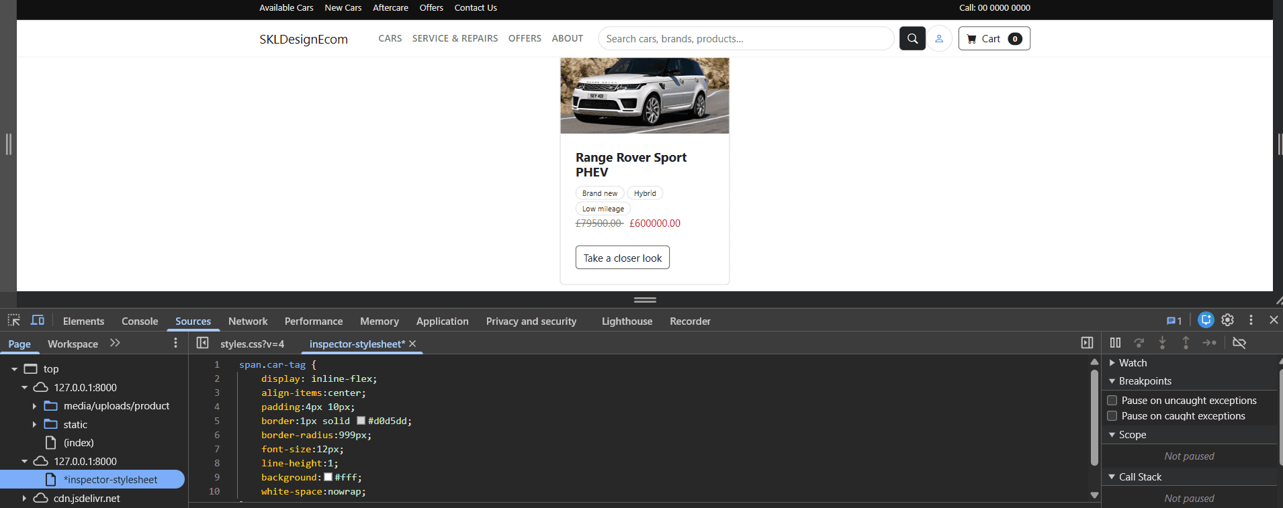Collapse the Breakpoints section

point(1112,380)
